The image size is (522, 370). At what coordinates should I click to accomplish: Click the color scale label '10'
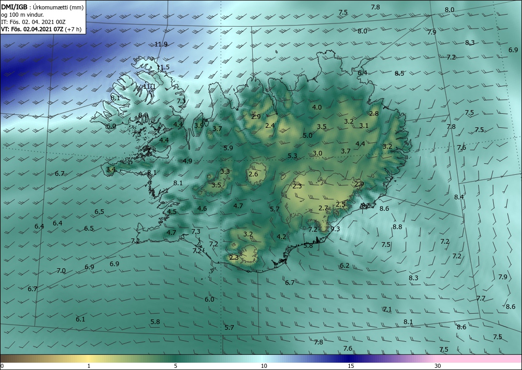(264, 366)
